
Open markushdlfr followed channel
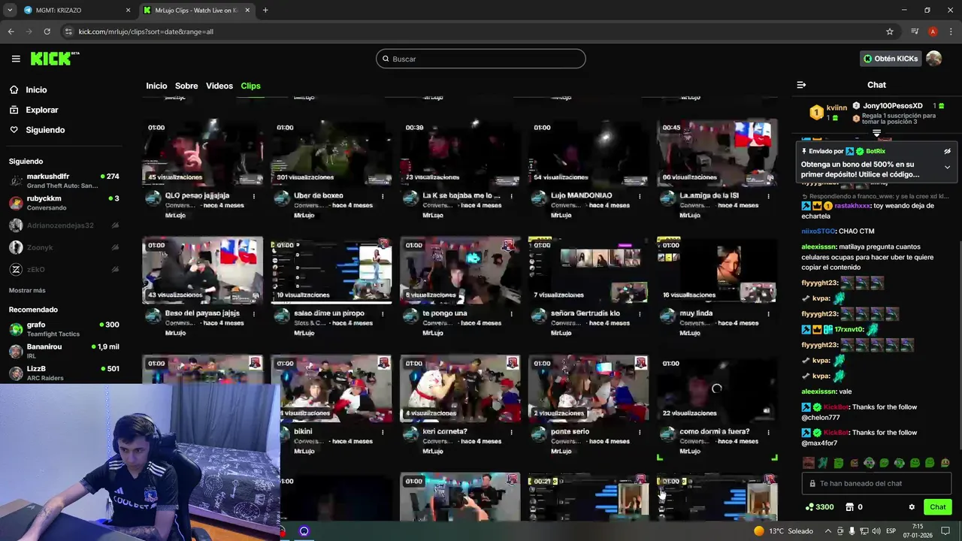click(64, 180)
